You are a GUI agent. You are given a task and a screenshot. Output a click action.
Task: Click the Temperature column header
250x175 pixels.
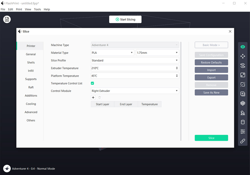150,104
